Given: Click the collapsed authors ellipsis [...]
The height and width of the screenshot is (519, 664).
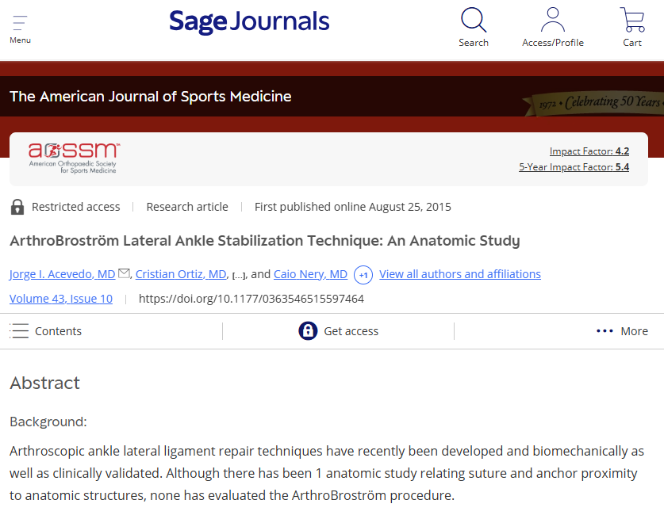Looking at the screenshot, I should pos(240,276).
